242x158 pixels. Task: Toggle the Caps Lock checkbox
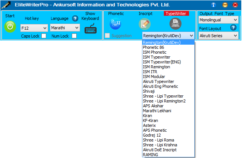[x=44, y=36]
